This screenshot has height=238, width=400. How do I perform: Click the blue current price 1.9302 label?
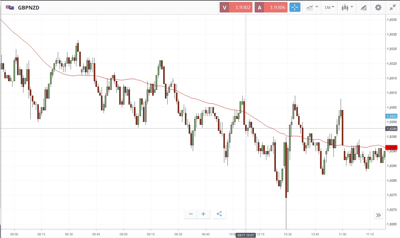click(x=391, y=116)
